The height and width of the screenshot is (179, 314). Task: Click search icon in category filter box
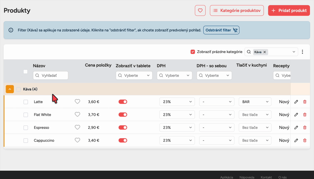(249, 52)
